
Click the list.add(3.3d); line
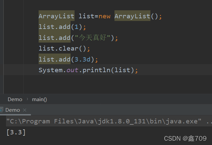68,59
